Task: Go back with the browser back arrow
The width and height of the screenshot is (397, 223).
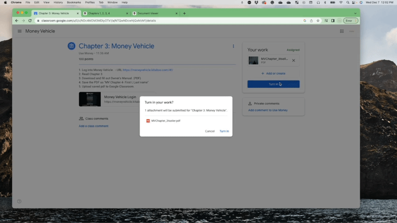Action: point(17,21)
